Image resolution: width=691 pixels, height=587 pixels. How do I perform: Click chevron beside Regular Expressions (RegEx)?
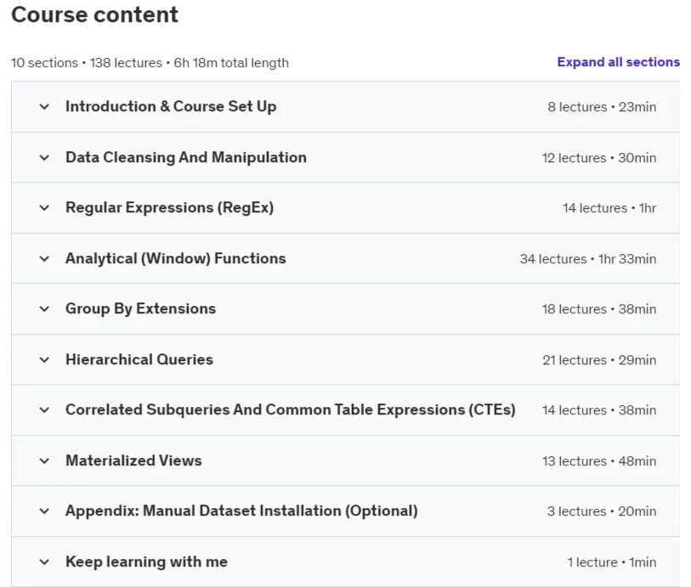pos(44,208)
